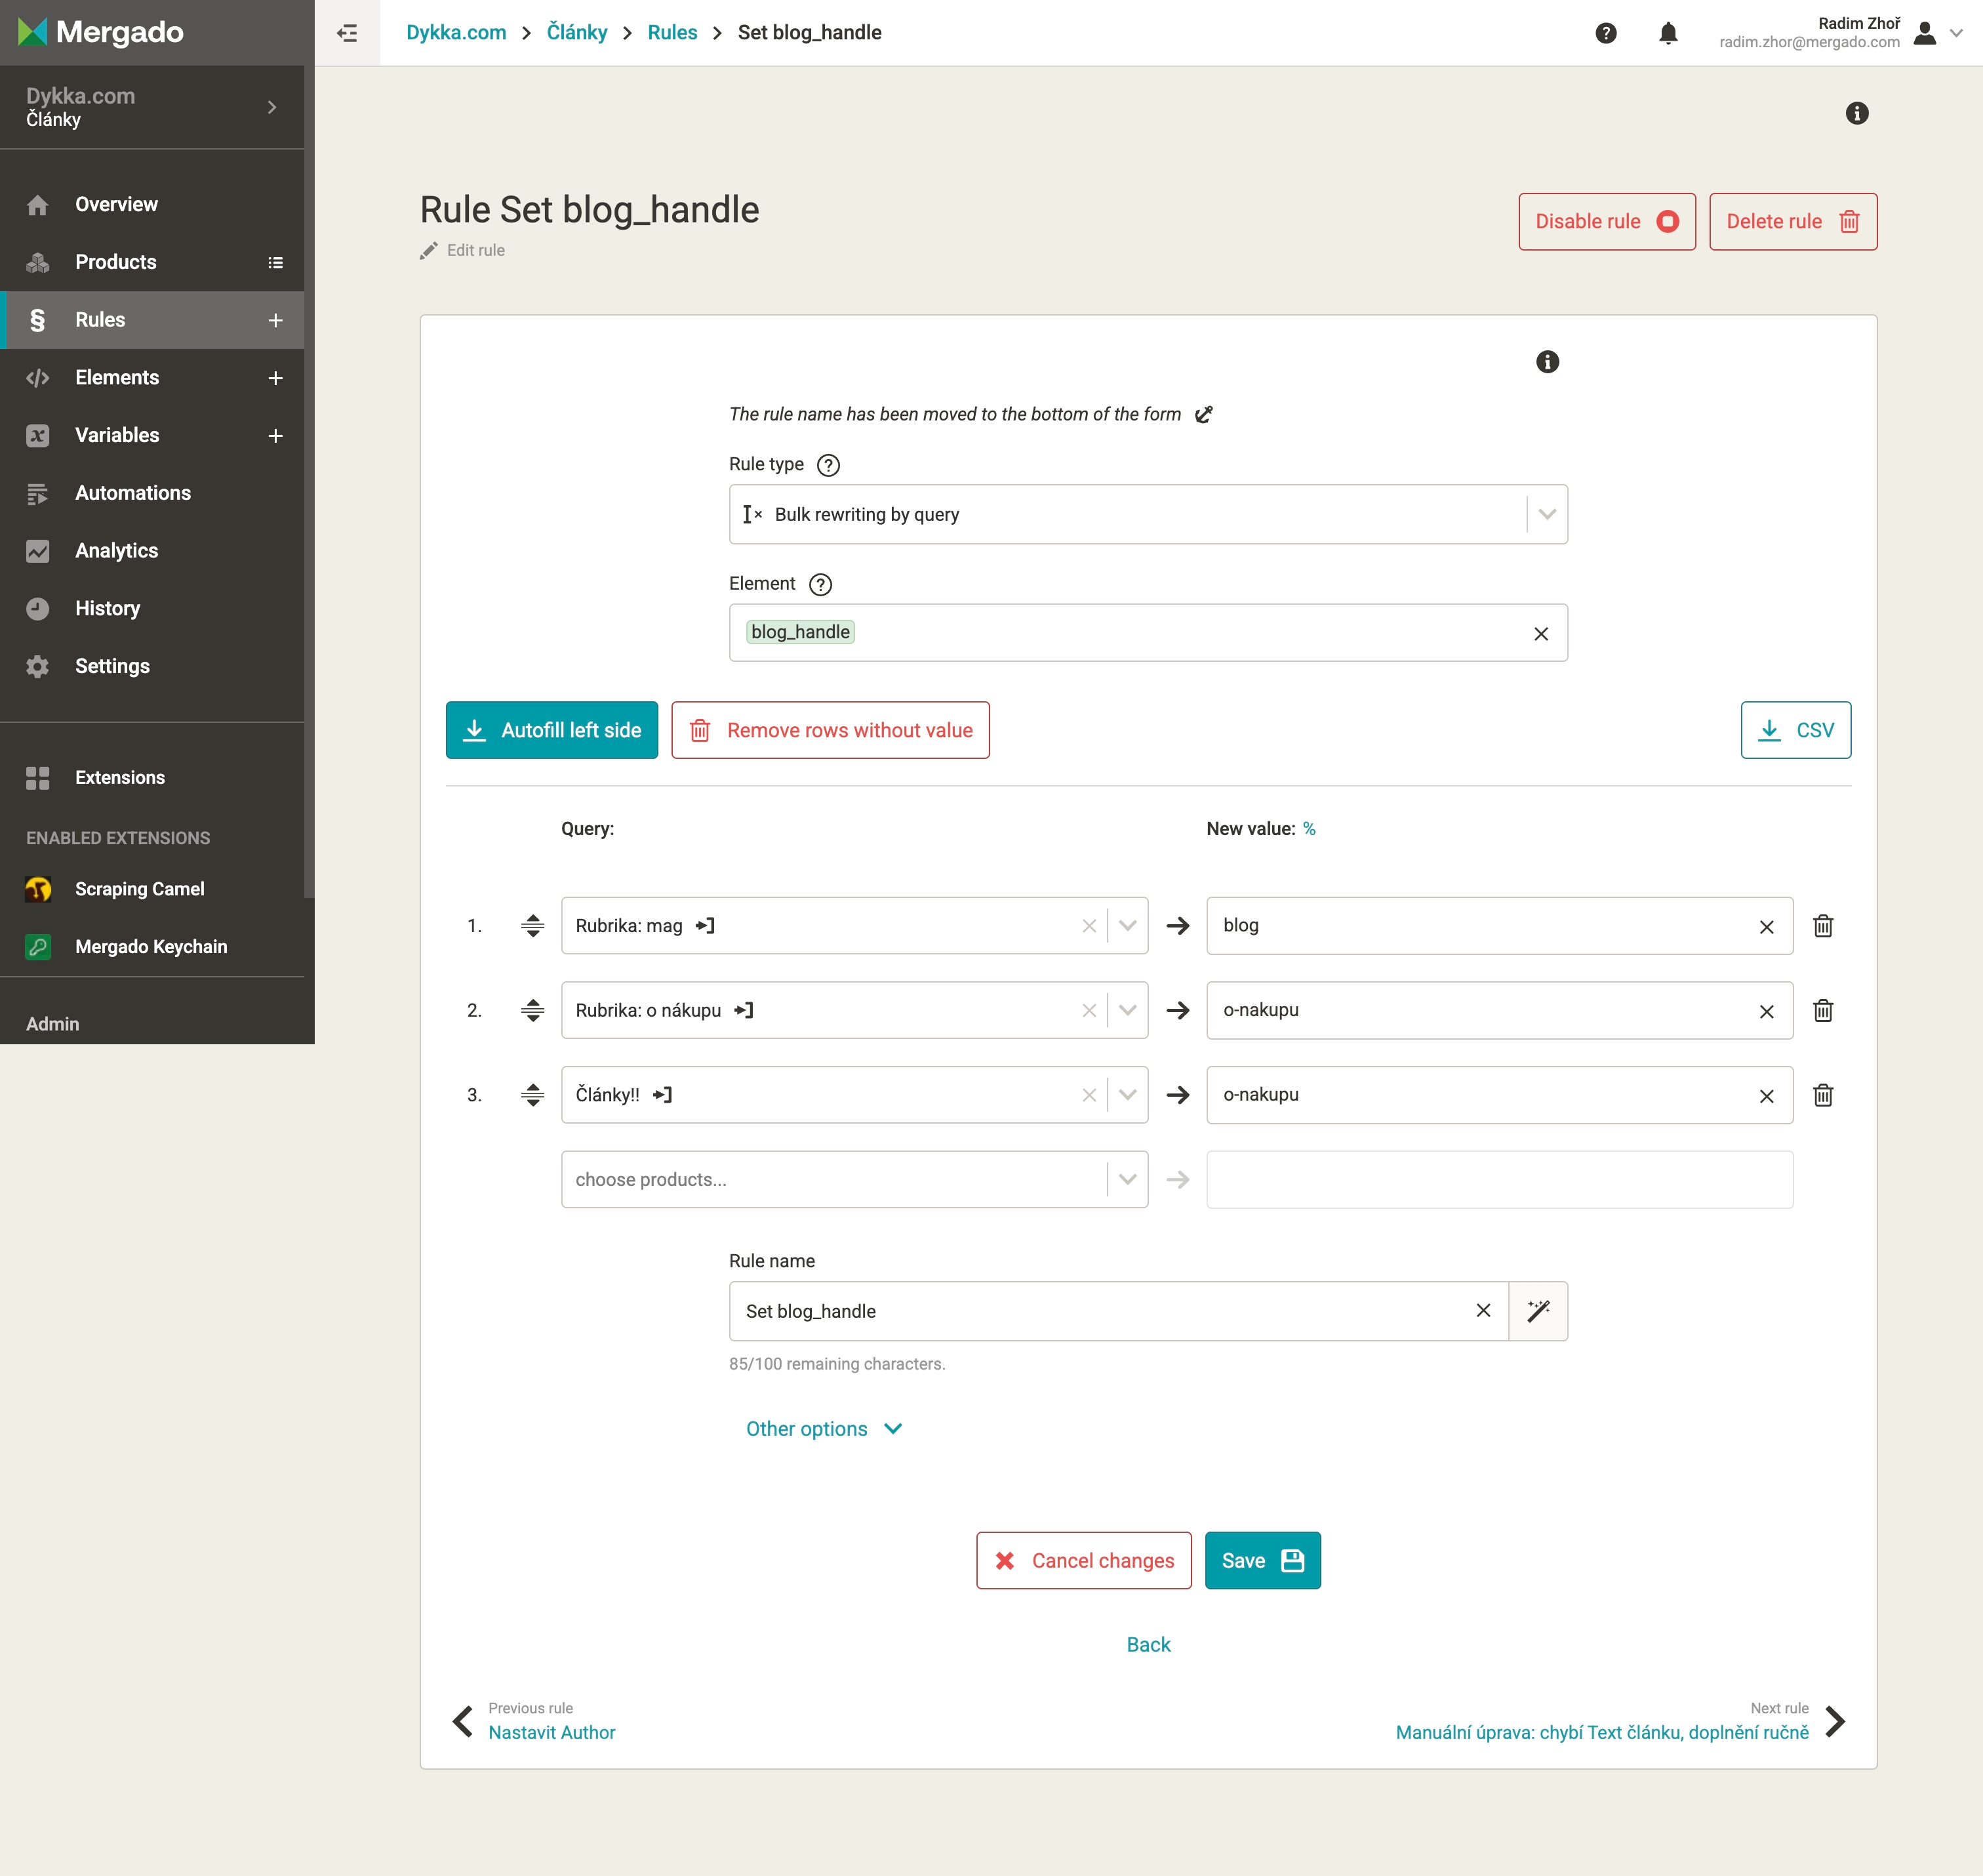The image size is (1983, 1876).
Task: Click the magic wand next to Rule name
Action: coord(1537,1311)
